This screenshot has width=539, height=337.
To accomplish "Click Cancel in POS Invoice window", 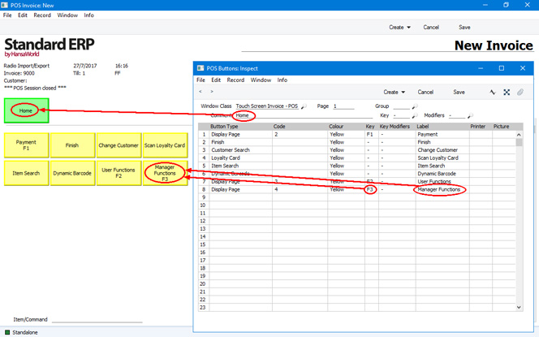I will (x=431, y=27).
